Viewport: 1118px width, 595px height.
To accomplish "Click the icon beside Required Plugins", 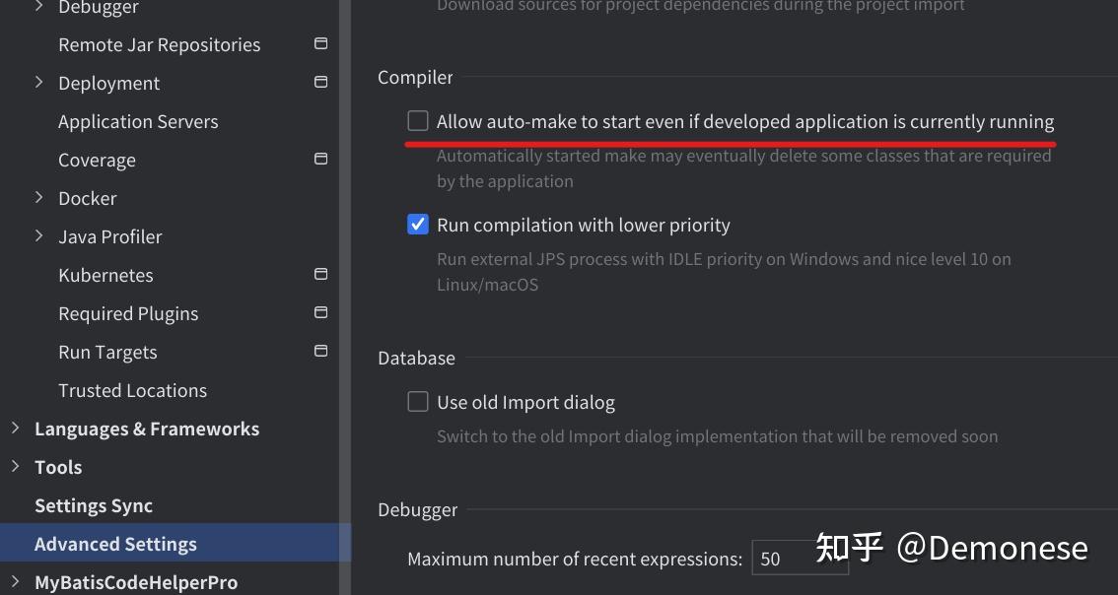I will (x=319, y=311).
